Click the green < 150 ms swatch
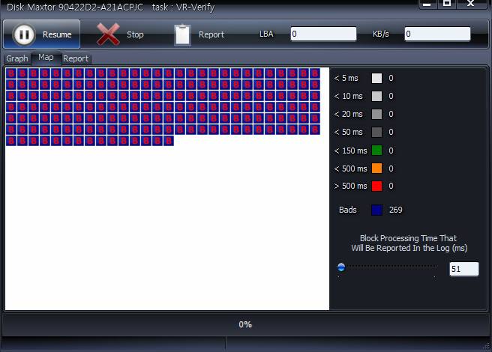 [x=376, y=151]
